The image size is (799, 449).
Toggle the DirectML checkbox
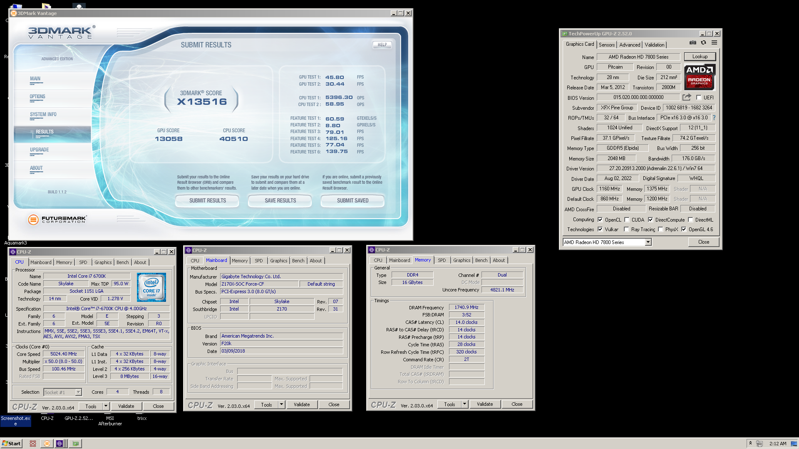[x=690, y=220]
